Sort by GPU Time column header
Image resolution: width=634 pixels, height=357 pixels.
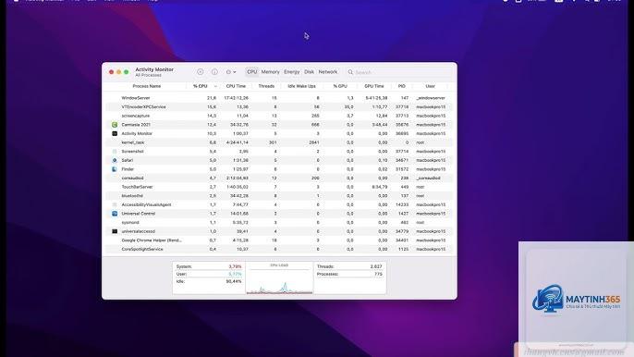pyautogui.click(x=374, y=86)
